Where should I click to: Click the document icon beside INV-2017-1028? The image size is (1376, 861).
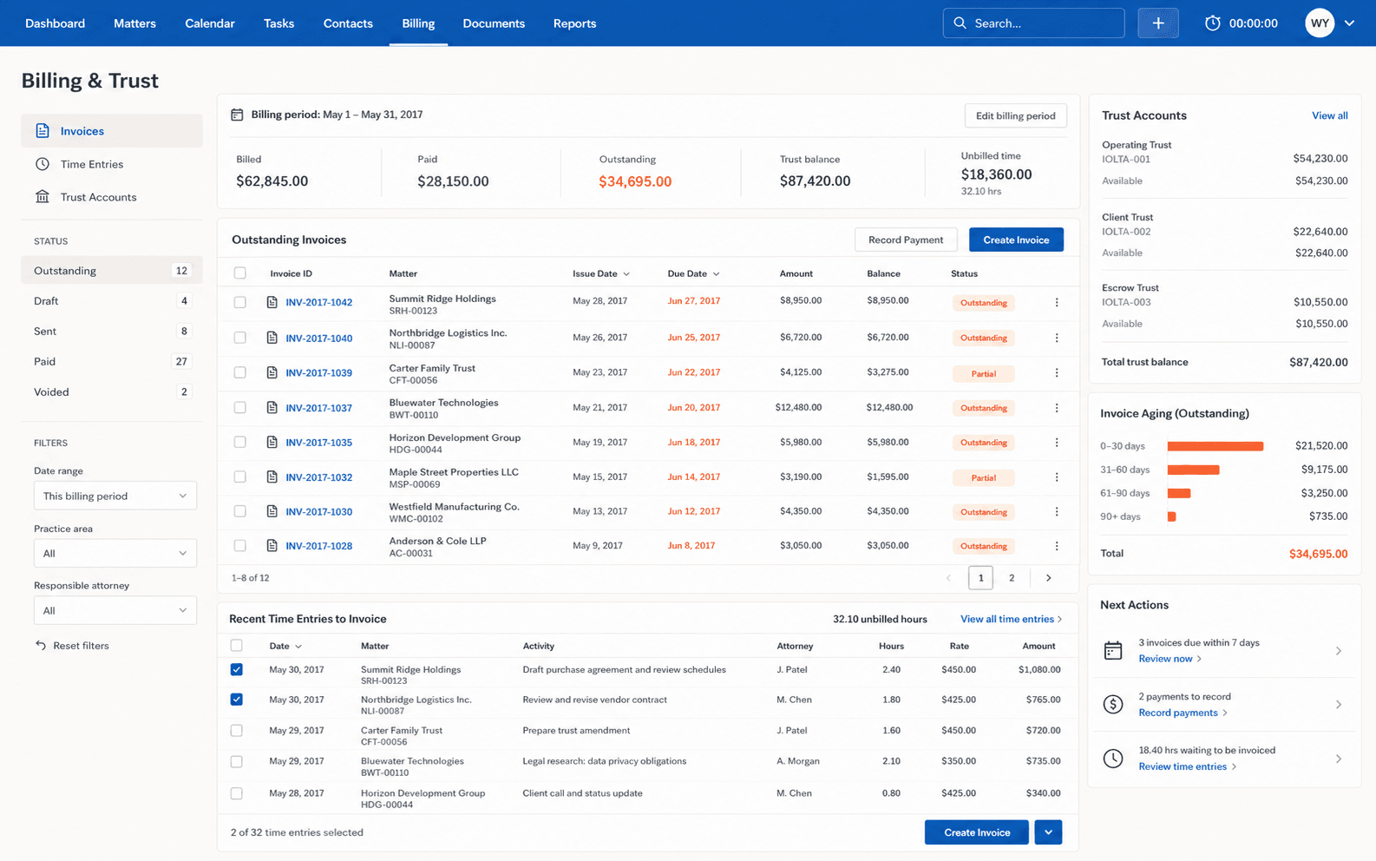click(x=272, y=546)
